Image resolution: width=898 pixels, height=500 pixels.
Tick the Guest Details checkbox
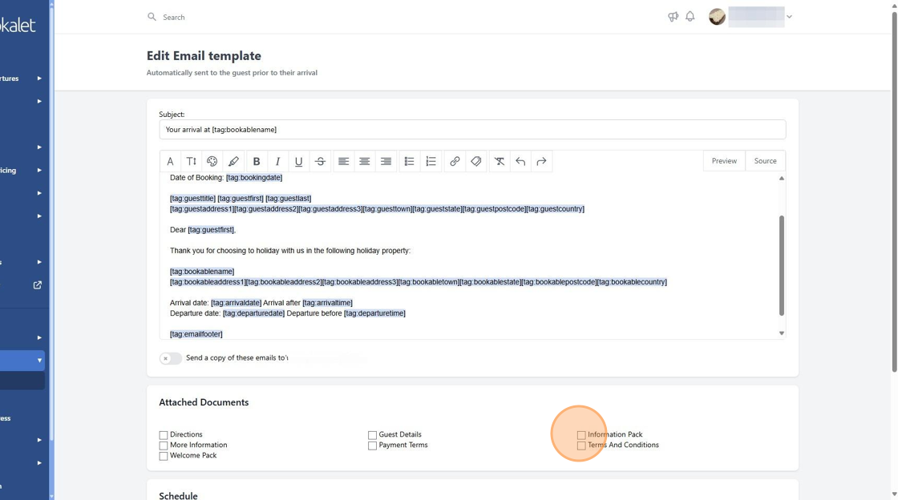(x=372, y=435)
